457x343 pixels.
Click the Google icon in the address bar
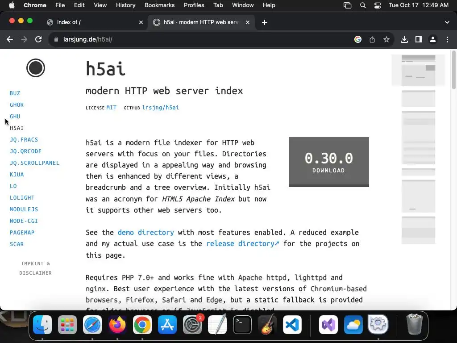pyautogui.click(x=358, y=39)
